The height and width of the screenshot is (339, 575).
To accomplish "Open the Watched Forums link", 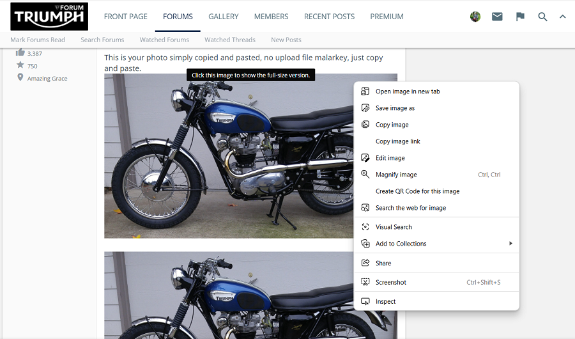I will tap(164, 40).
